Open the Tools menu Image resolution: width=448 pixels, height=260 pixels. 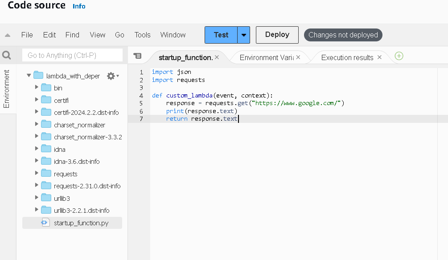143,35
